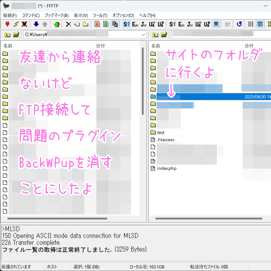Select JIS in the second kanji code group

point(190,24)
